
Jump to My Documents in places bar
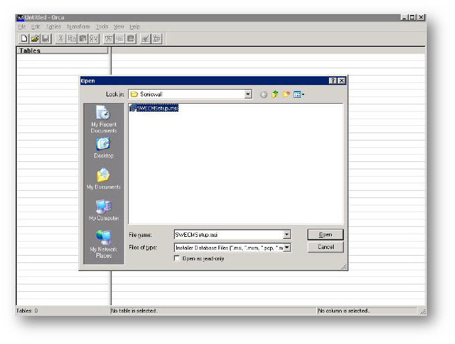(104, 179)
